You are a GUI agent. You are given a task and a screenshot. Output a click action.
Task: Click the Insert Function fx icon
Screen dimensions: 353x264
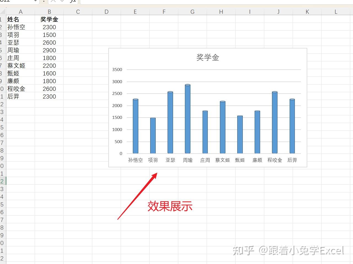pos(73,2)
